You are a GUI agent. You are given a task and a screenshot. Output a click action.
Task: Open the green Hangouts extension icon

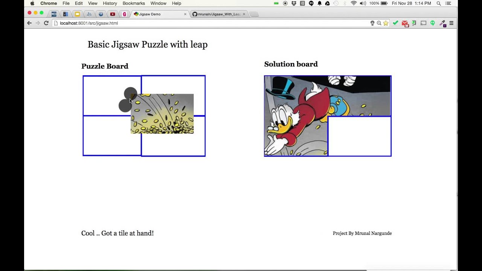[x=433, y=23]
